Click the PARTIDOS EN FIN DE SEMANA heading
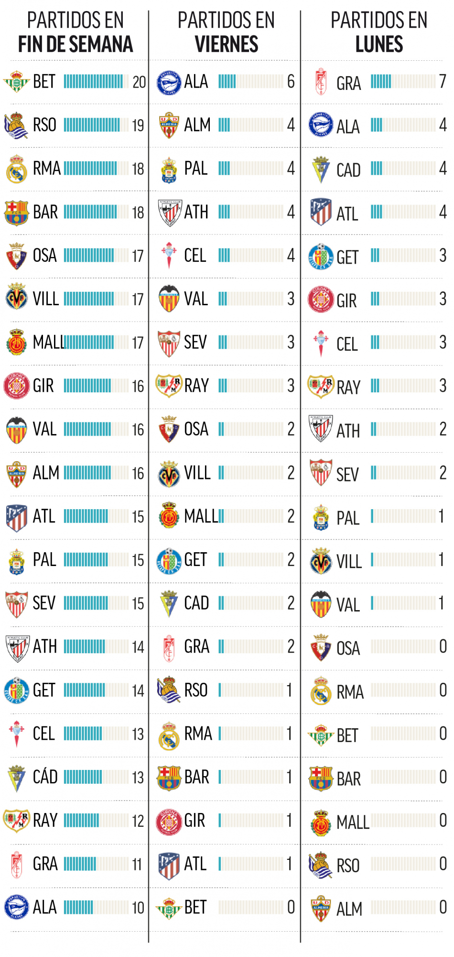Viewport: 454px width, 957px height. click(76, 32)
